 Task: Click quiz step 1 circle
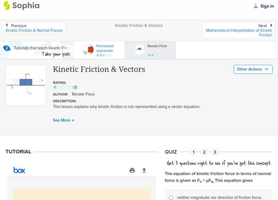point(194,152)
